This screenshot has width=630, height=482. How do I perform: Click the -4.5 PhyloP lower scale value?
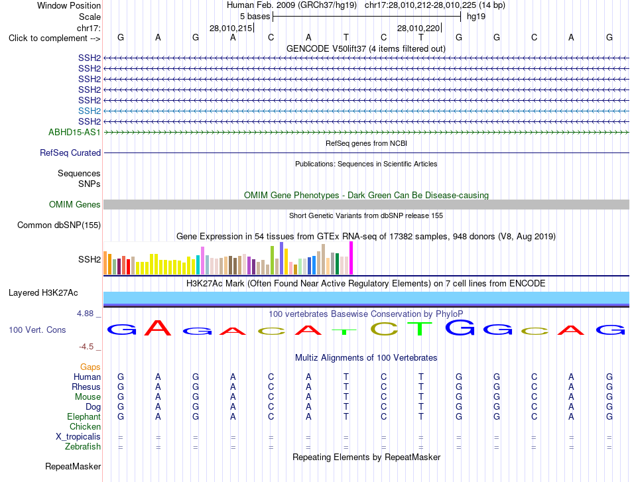tap(86, 347)
